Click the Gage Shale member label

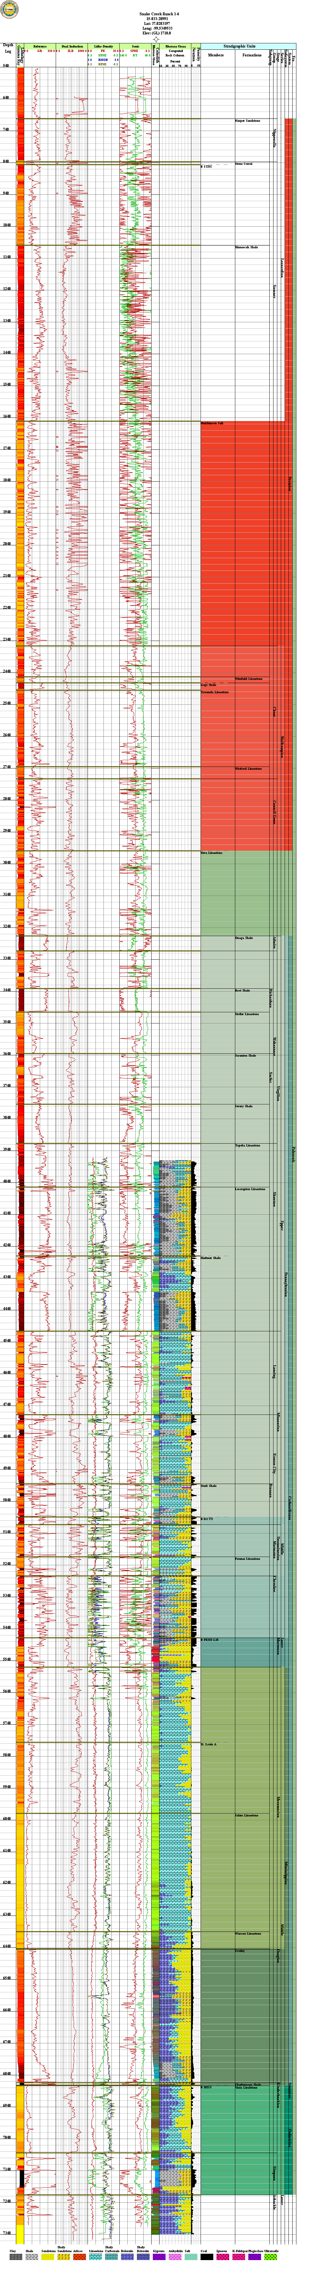click(208, 685)
